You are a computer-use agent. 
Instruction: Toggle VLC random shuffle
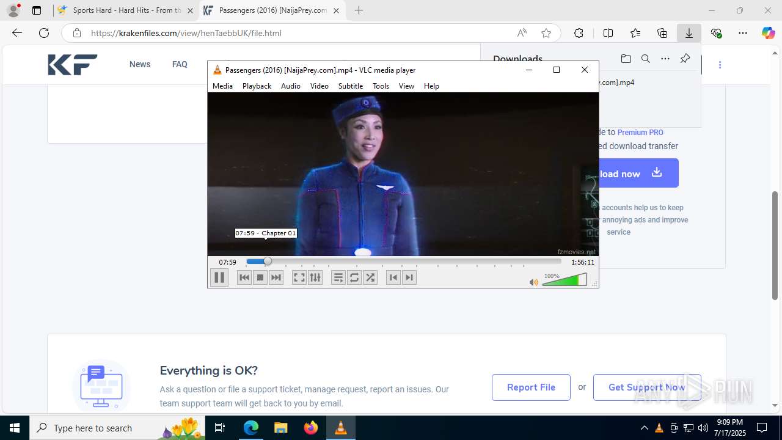(370, 277)
